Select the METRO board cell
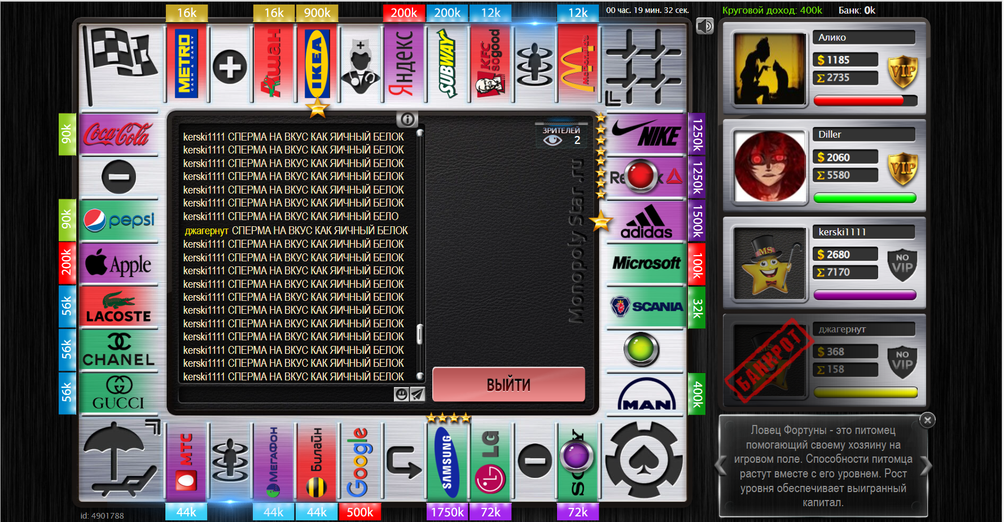The image size is (1004, 522). [x=187, y=63]
